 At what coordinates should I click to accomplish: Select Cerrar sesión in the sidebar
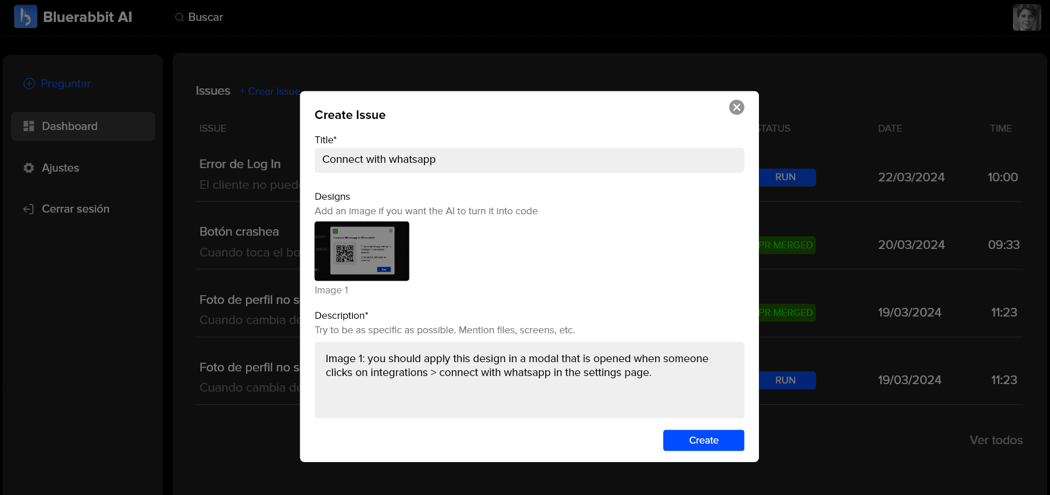(x=75, y=209)
